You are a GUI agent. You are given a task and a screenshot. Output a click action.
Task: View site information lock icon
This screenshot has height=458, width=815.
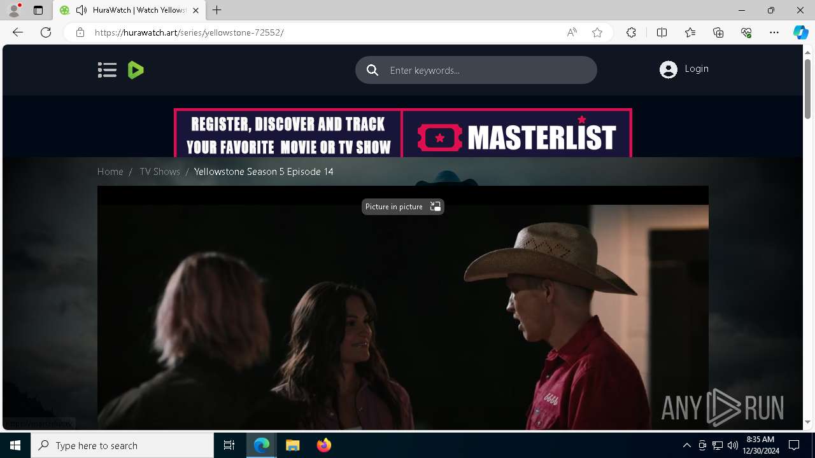point(80,32)
